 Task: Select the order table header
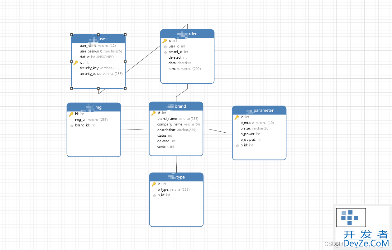187,34
